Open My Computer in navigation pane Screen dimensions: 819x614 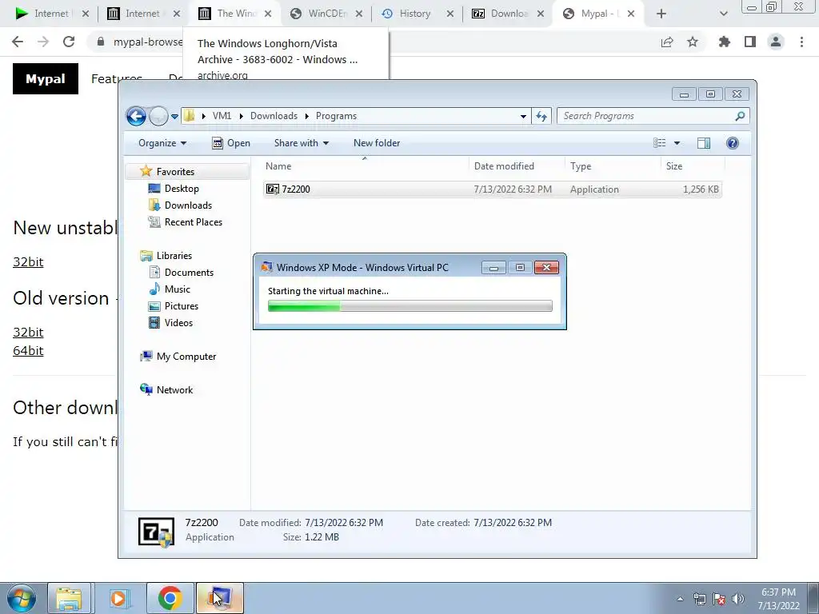point(186,357)
